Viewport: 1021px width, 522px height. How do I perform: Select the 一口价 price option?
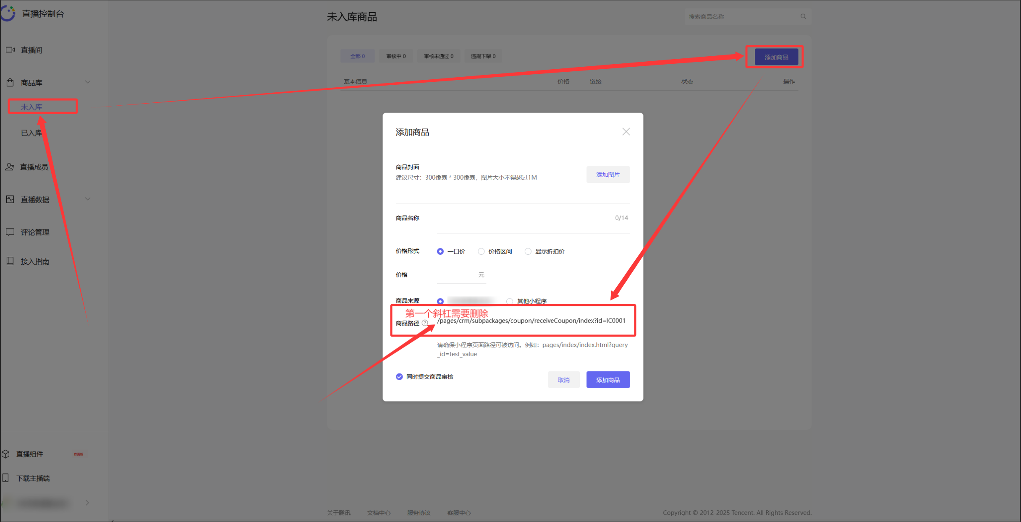click(x=440, y=251)
